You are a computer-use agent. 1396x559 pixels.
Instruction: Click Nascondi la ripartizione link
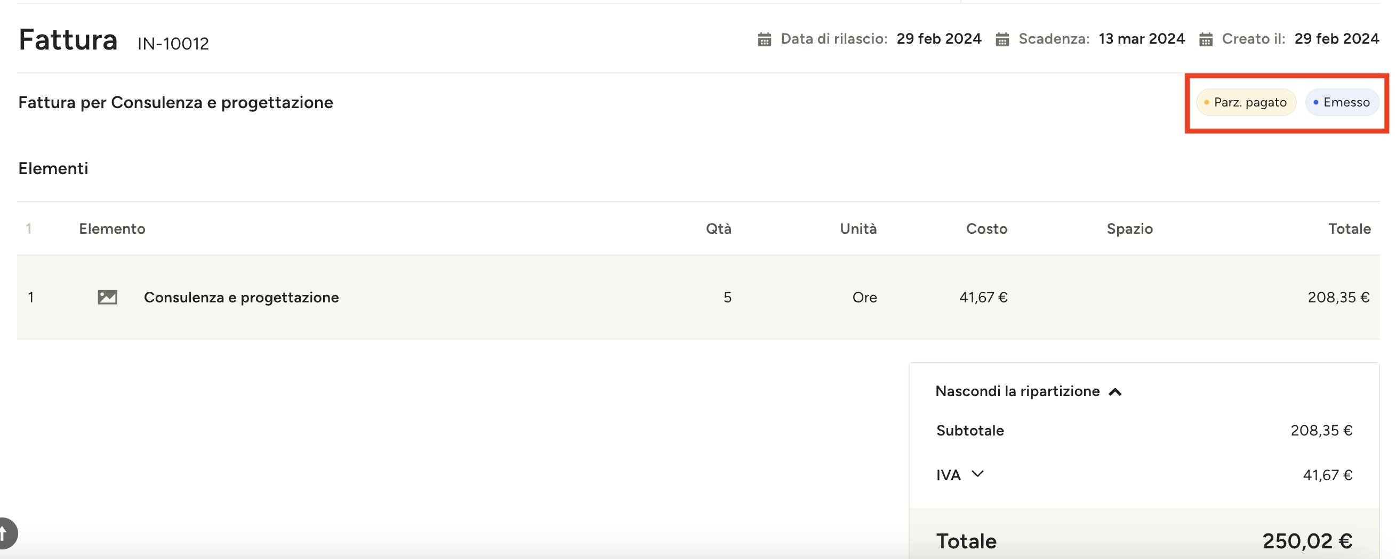(x=1017, y=391)
